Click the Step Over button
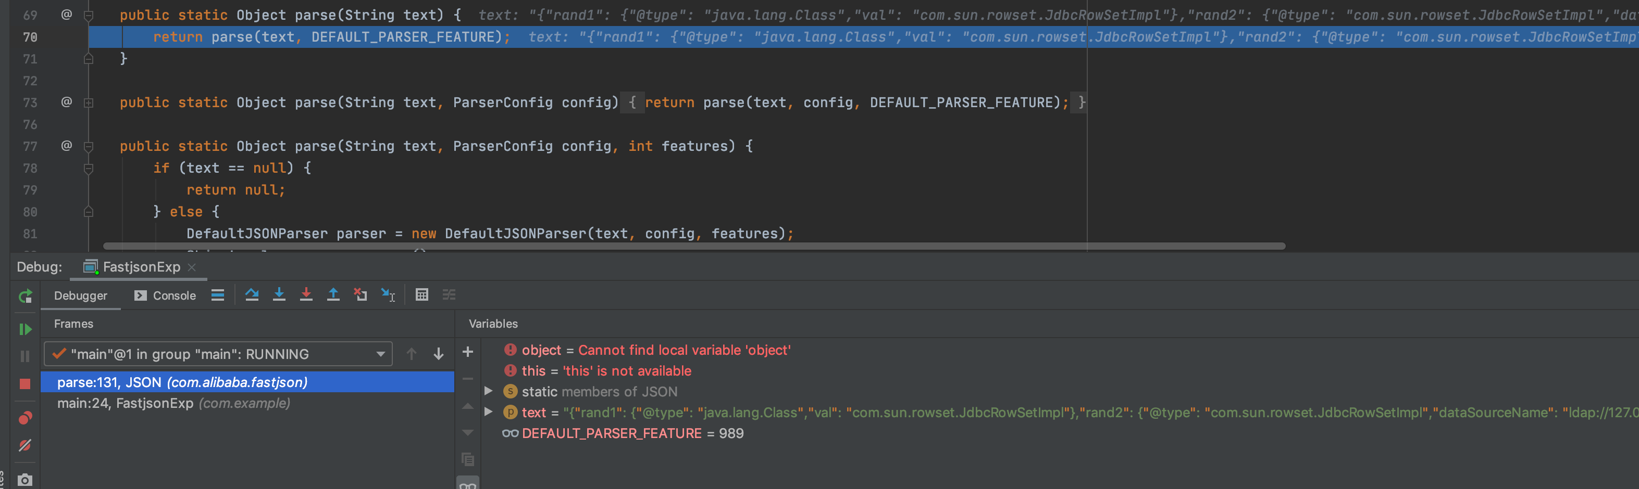The width and height of the screenshot is (1639, 489). point(252,294)
